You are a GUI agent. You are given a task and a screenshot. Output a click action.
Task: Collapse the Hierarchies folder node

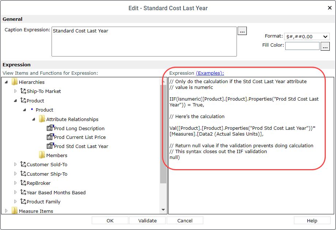[6, 82]
